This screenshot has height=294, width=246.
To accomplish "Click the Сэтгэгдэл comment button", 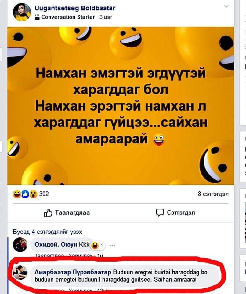I will click(x=175, y=213).
